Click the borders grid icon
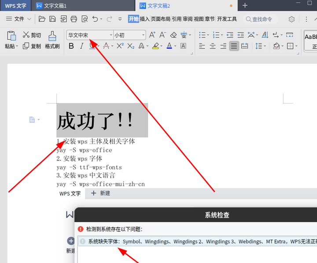Image resolution: width=317 pixels, height=263 pixels. (290, 46)
